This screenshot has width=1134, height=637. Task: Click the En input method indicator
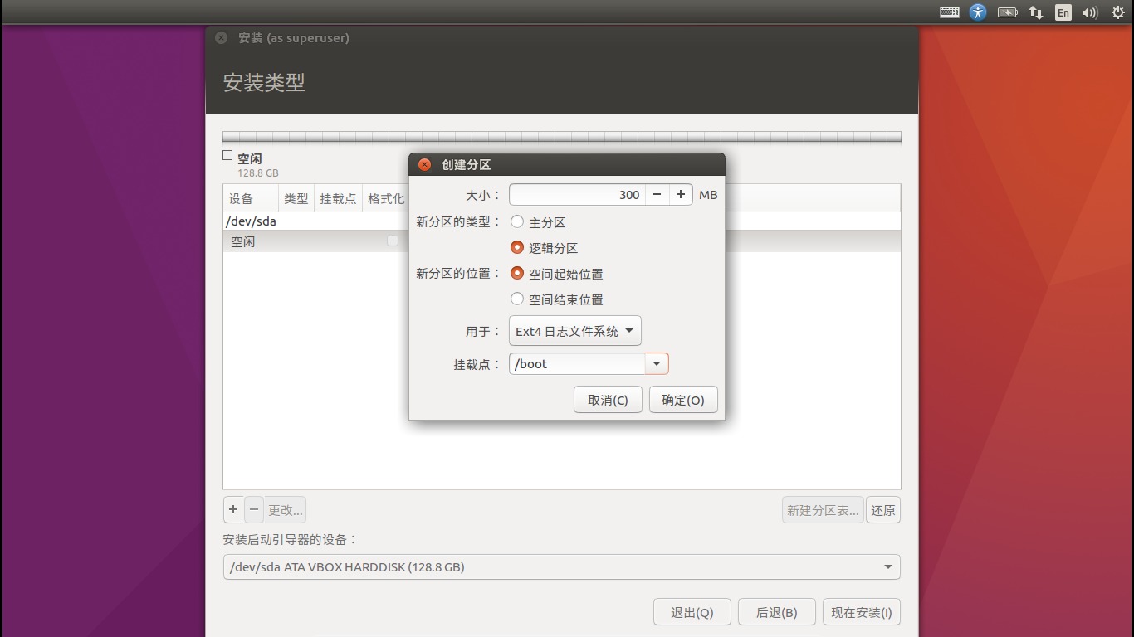pos(1063,12)
